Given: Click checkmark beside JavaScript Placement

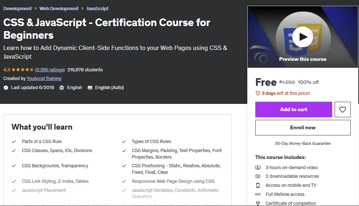Looking at the screenshot, I should 14,190.
